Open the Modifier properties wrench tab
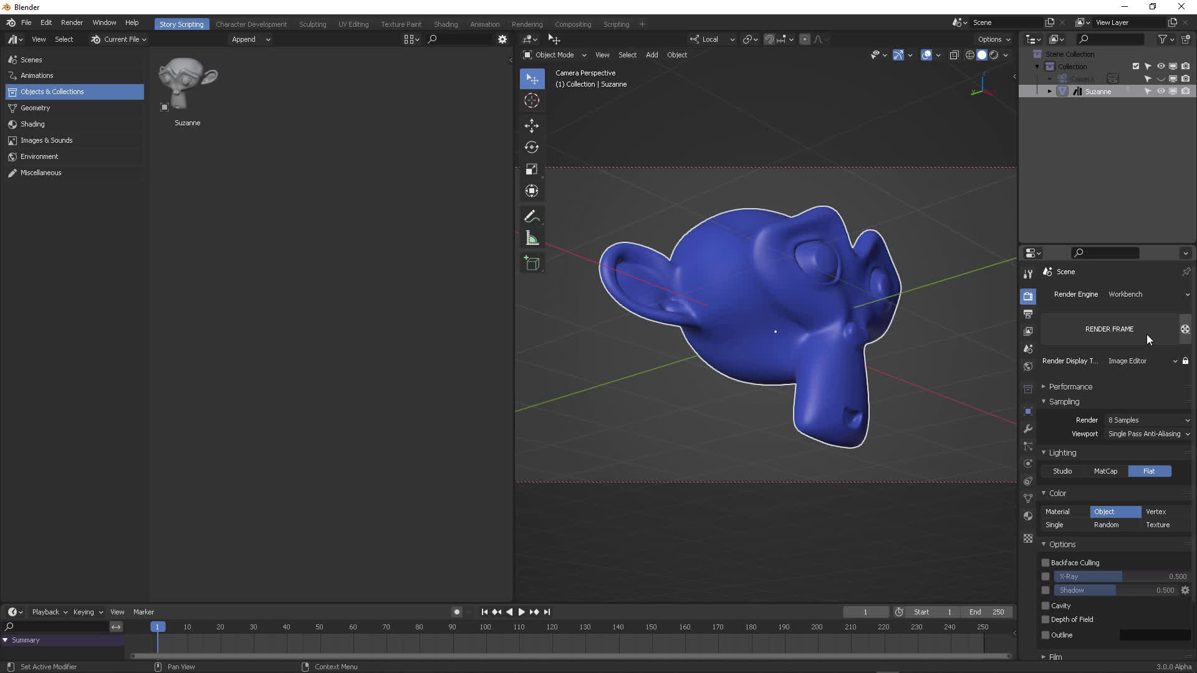 pyautogui.click(x=1028, y=429)
